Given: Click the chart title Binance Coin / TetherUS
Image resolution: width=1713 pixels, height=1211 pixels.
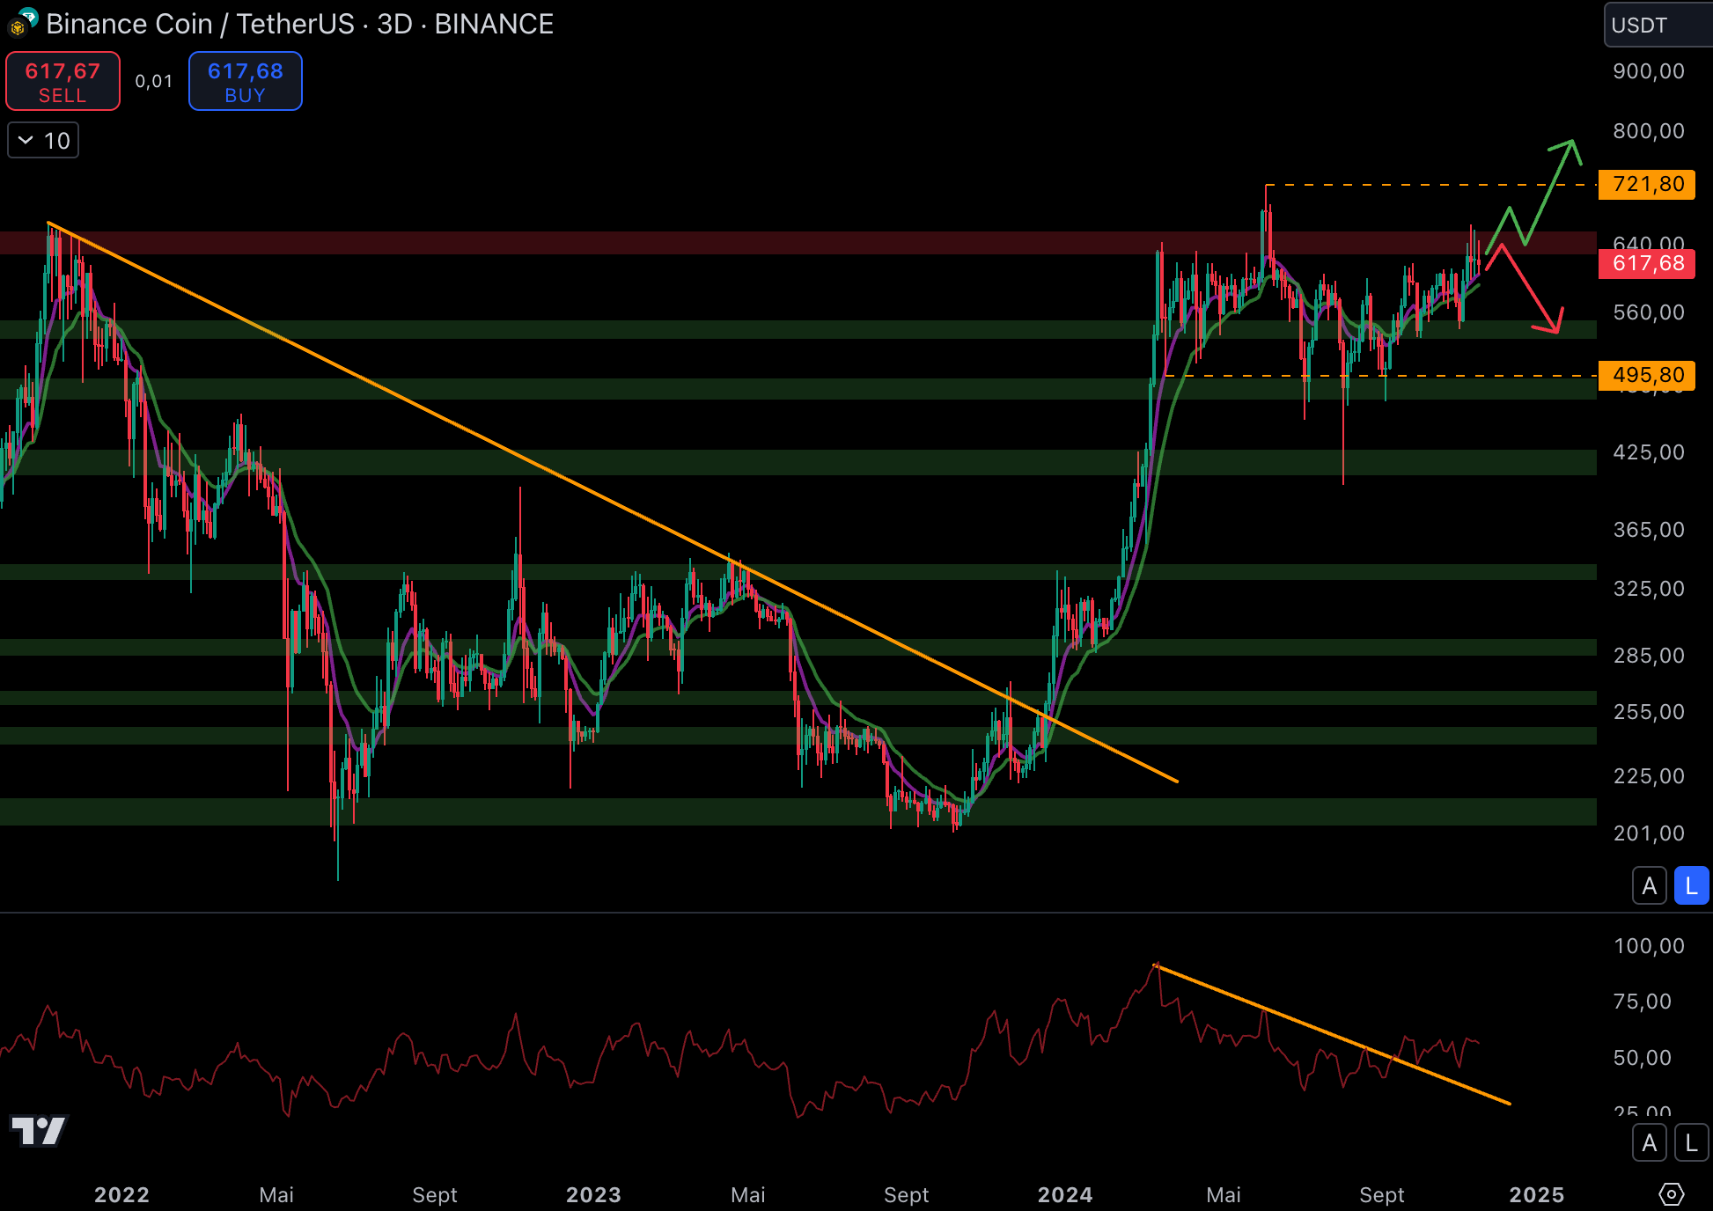Looking at the screenshot, I should (200, 25).
